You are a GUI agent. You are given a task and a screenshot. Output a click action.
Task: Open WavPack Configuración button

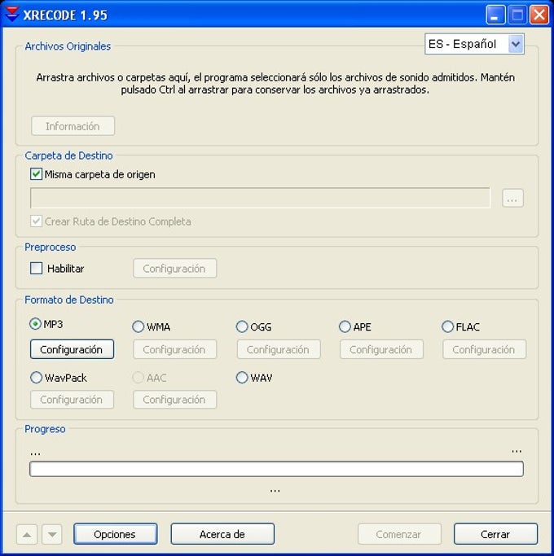[72, 400]
